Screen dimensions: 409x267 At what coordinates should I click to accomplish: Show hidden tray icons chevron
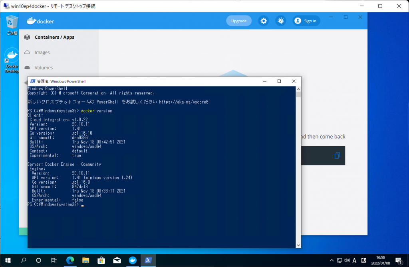click(x=332, y=260)
